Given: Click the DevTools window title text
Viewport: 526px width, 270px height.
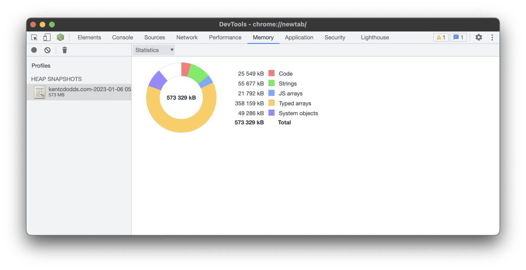Looking at the screenshot, I should pyautogui.click(x=263, y=25).
